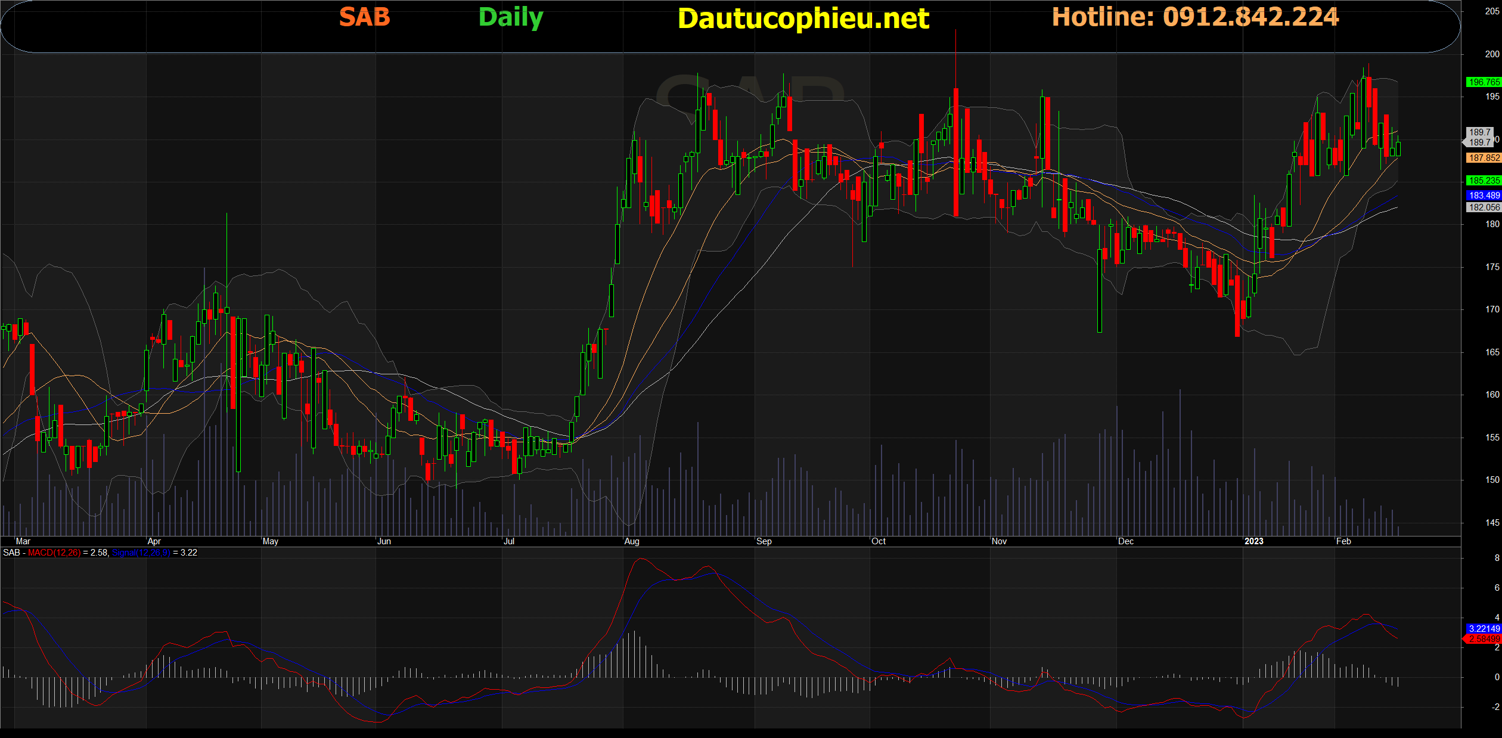The image size is (1502, 738).
Task: Click the 189.7 last price marker
Action: pos(1479,142)
